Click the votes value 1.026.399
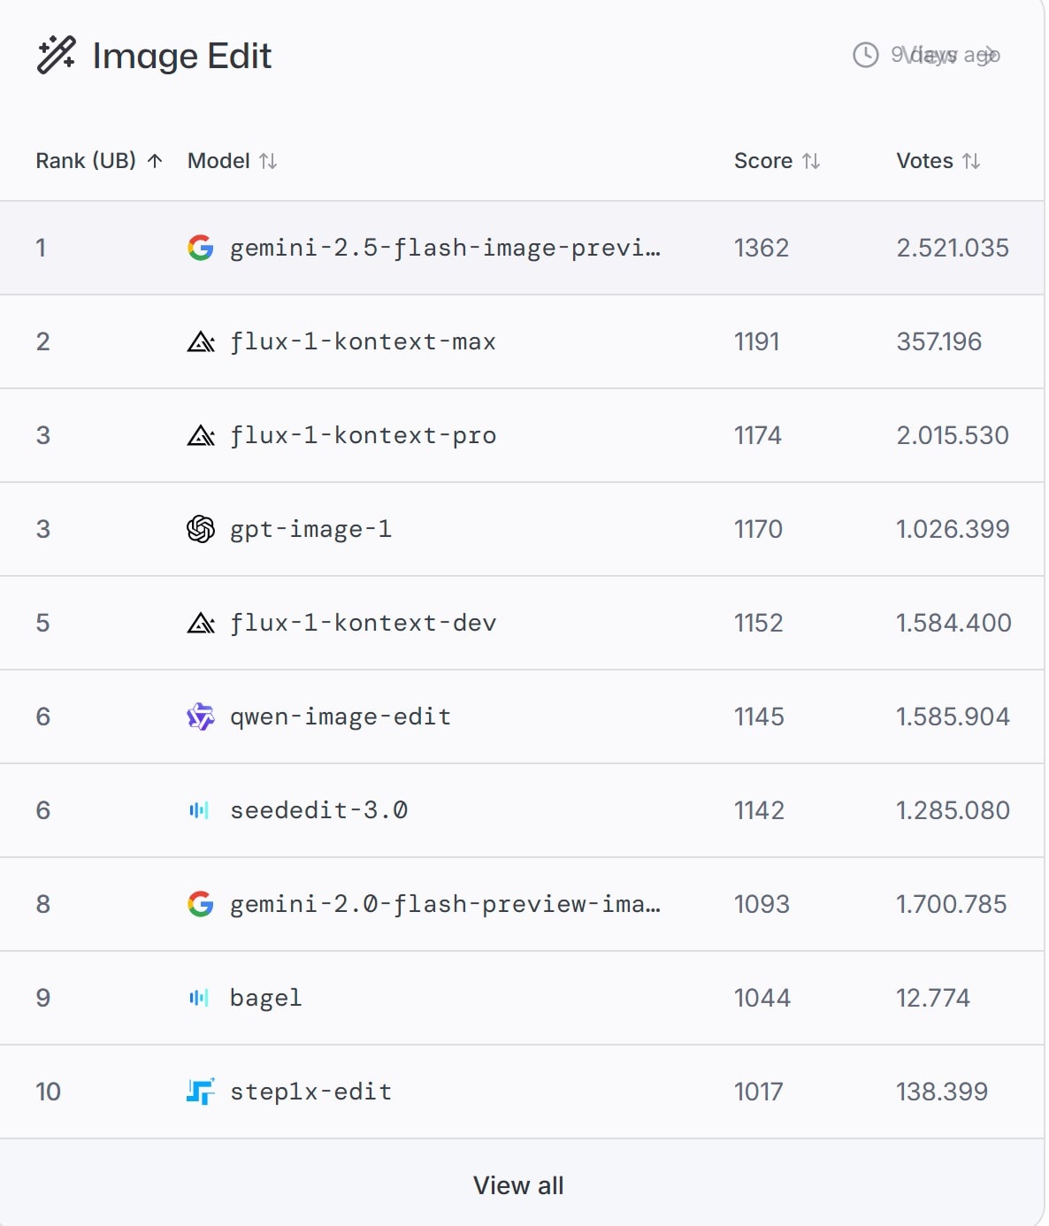Viewport: 1049px width, 1226px height. pos(953,529)
